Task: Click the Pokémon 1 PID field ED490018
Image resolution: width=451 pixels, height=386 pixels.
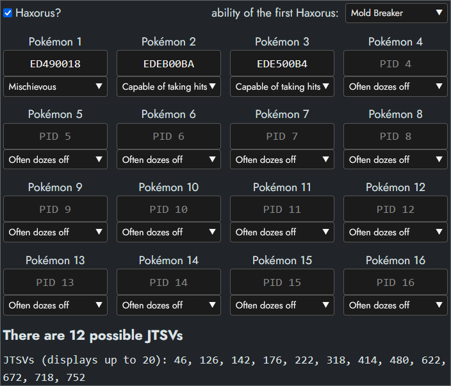Action: (55, 63)
